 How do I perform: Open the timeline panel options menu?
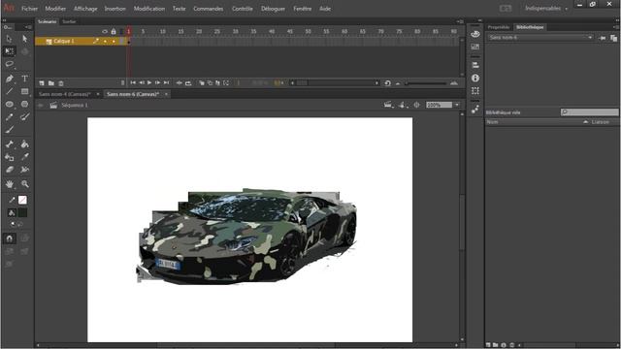[x=460, y=21]
